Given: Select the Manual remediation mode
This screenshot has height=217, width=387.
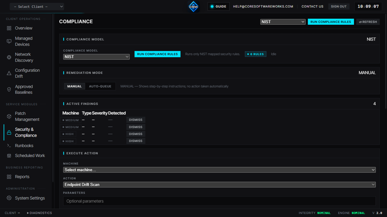Looking at the screenshot, I should (74, 86).
